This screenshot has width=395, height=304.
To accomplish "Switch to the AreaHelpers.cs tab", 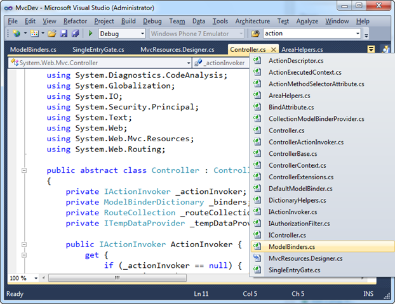I will (302, 49).
